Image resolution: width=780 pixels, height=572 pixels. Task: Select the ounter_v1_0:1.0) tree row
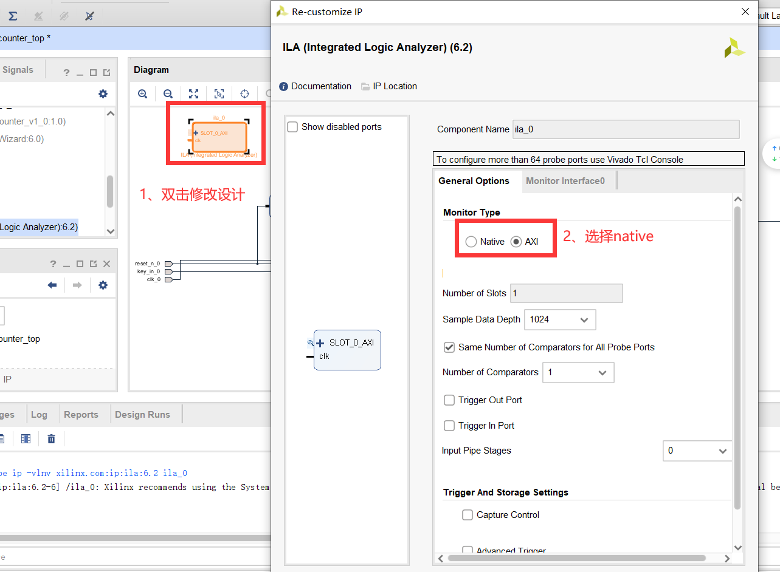(x=33, y=121)
